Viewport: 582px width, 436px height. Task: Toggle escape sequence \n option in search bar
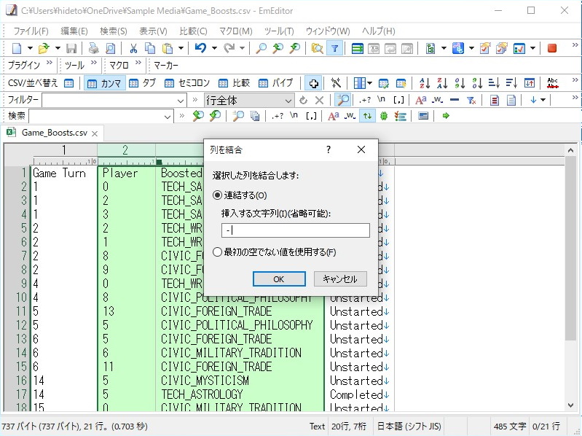294,115
